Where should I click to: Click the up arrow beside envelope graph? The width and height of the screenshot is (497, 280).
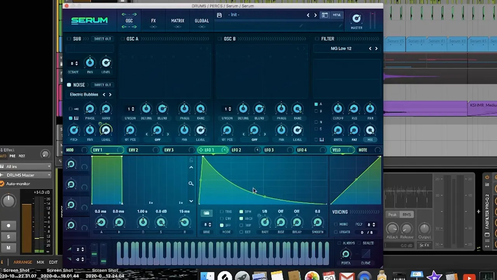coord(191,167)
